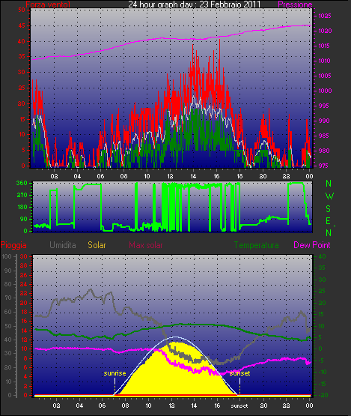Click the Pressione legend label

click(x=295, y=4)
